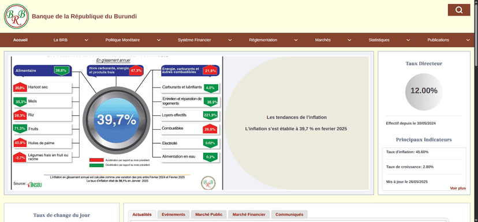478x222 pixels.
Task: Open Les tendances de l'inflation headline
Action: click(x=297, y=117)
